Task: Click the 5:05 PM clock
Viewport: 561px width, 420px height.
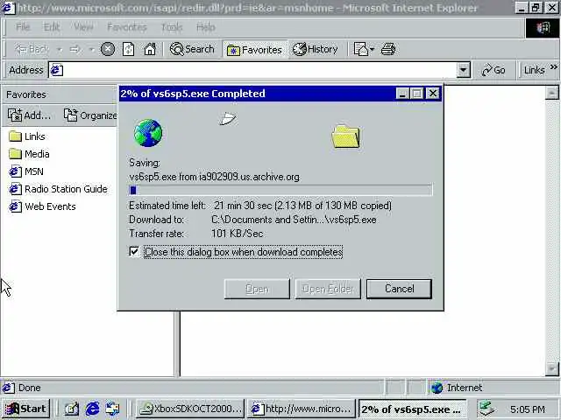Action: (528, 409)
